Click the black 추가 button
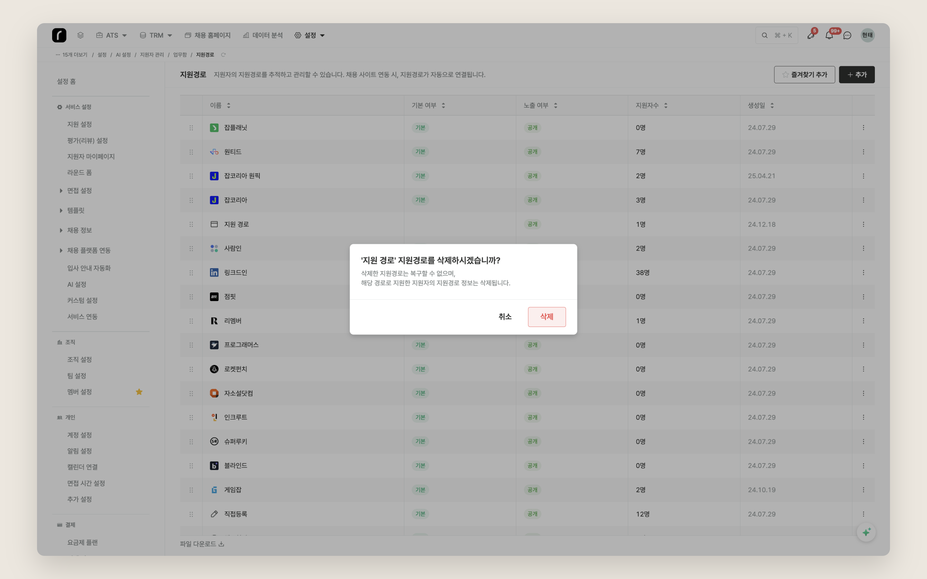The width and height of the screenshot is (927, 579). (x=857, y=75)
